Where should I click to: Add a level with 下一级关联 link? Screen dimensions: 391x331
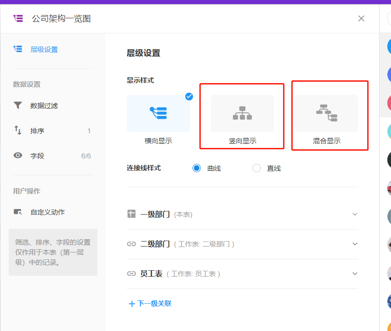[150, 303]
